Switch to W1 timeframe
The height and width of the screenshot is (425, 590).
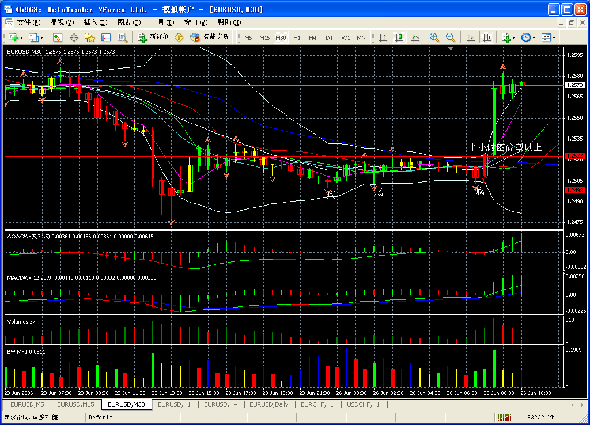pyautogui.click(x=346, y=37)
